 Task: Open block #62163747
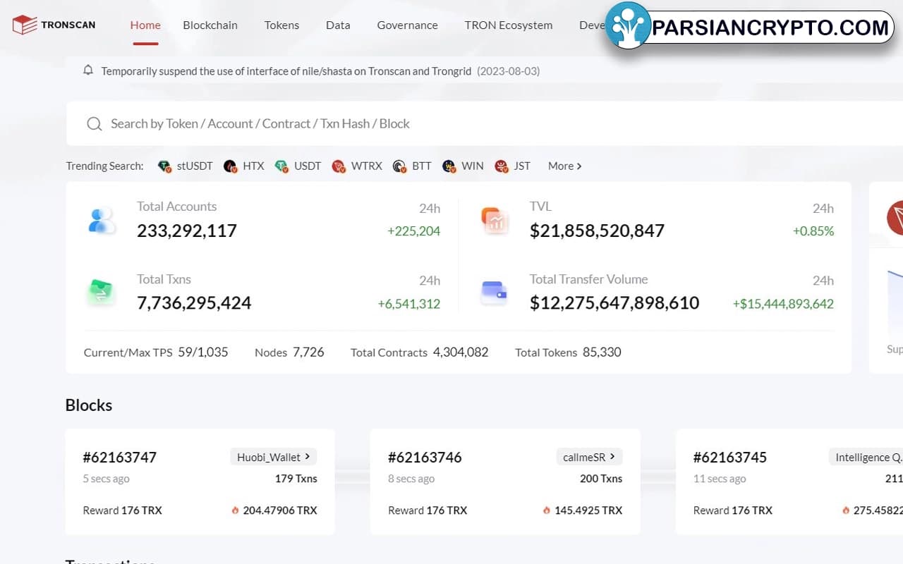(119, 457)
